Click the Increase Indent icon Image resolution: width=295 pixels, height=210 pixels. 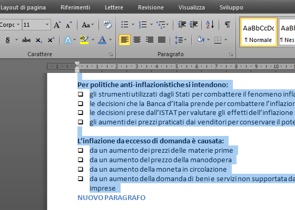194,25
